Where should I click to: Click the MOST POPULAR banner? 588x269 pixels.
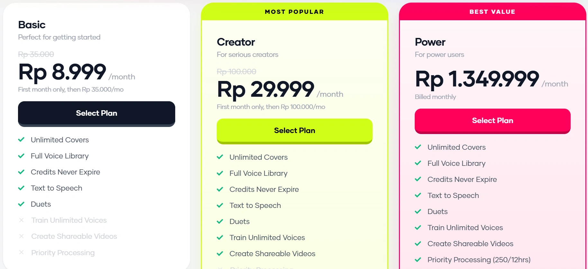(x=294, y=12)
